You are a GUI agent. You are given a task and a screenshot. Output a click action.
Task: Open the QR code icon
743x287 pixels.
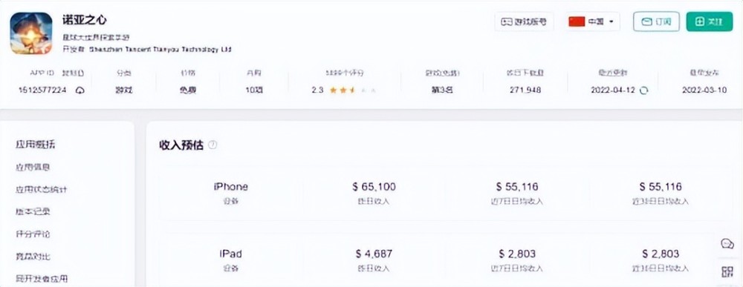click(x=727, y=271)
